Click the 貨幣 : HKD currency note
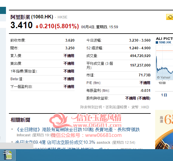This screenshot has height=161, width=173. tap(140, 107)
